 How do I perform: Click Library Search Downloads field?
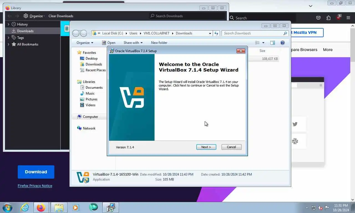[x=187, y=16]
